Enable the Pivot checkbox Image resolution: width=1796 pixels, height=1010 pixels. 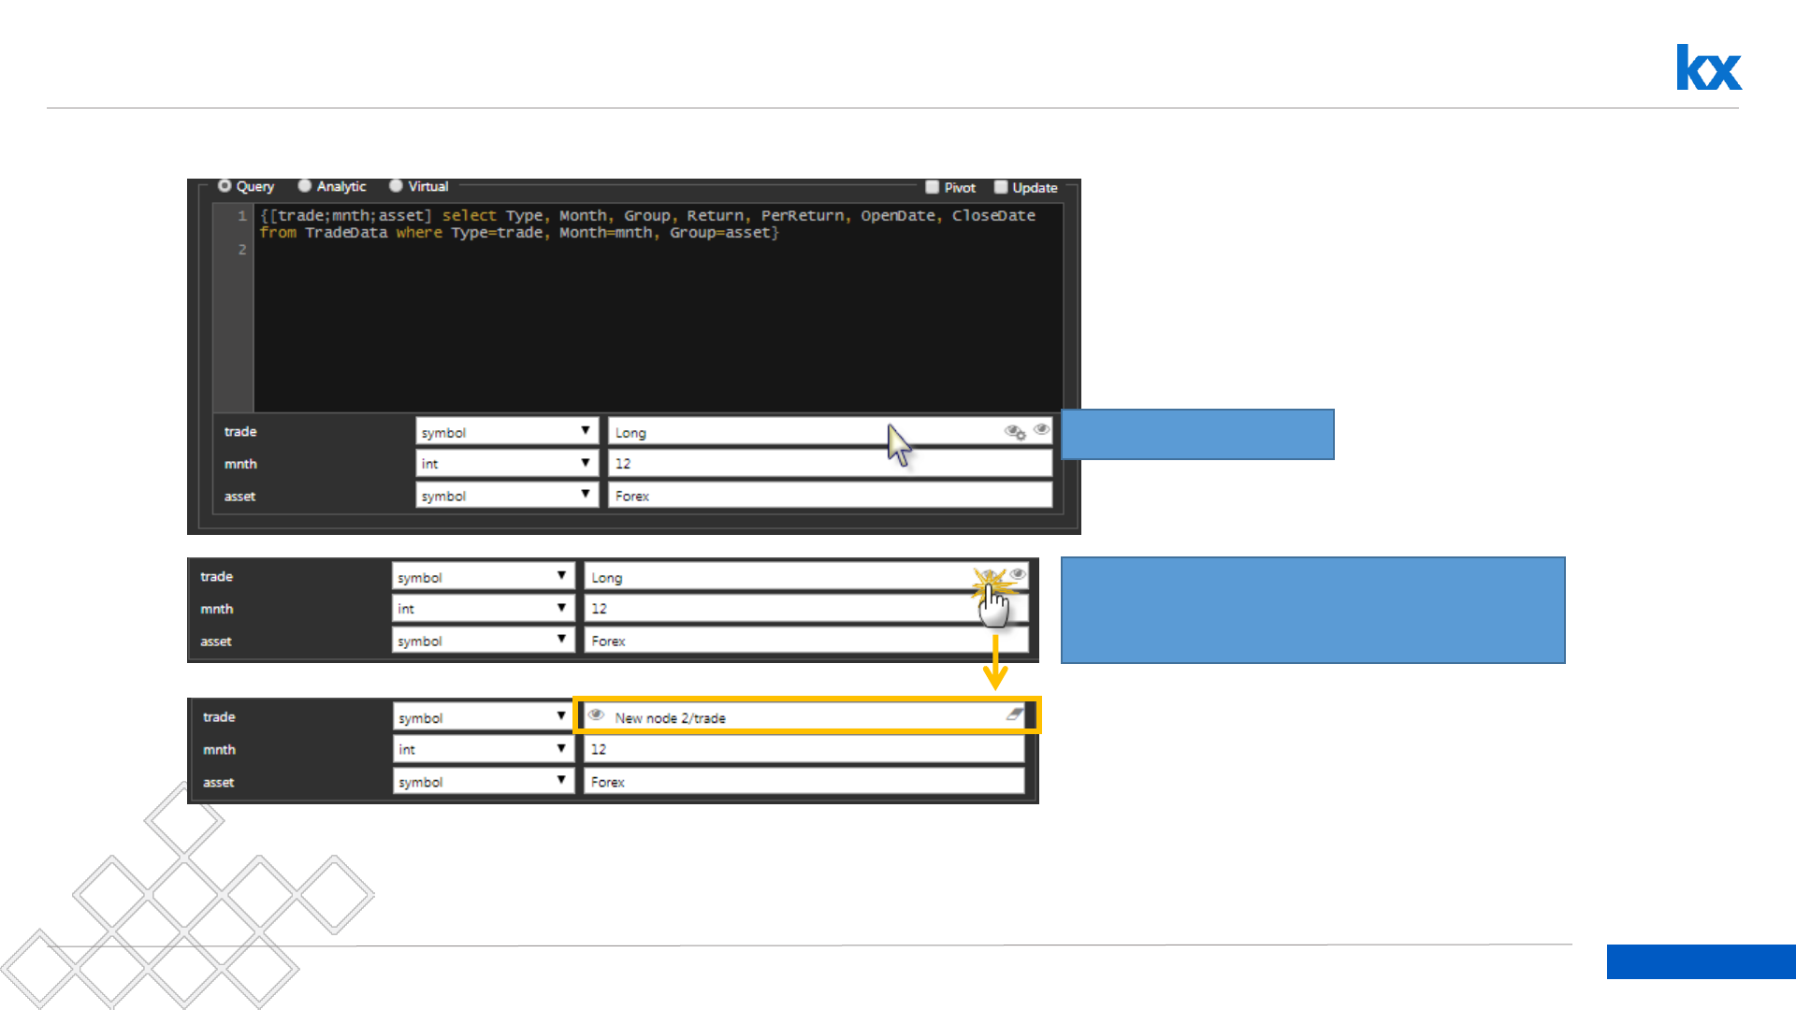point(932,187)
